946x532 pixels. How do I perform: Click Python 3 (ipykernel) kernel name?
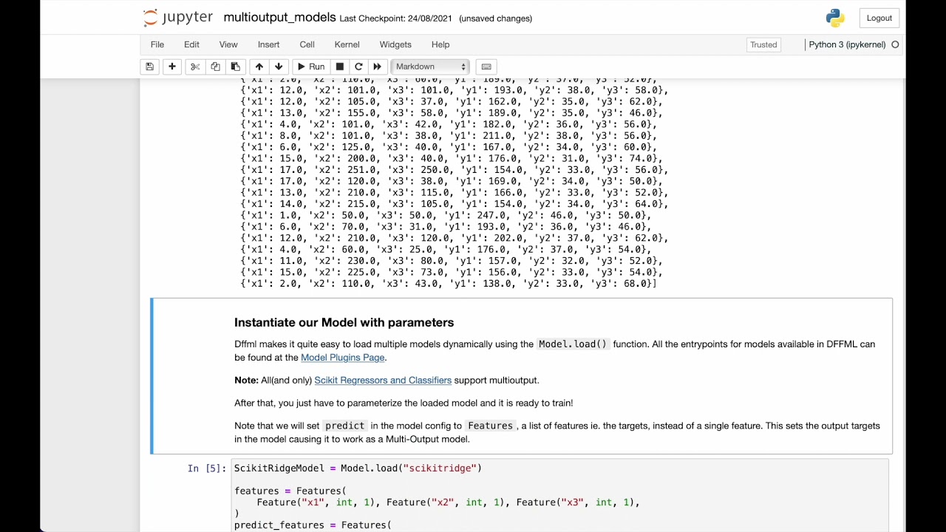[847, 45]
